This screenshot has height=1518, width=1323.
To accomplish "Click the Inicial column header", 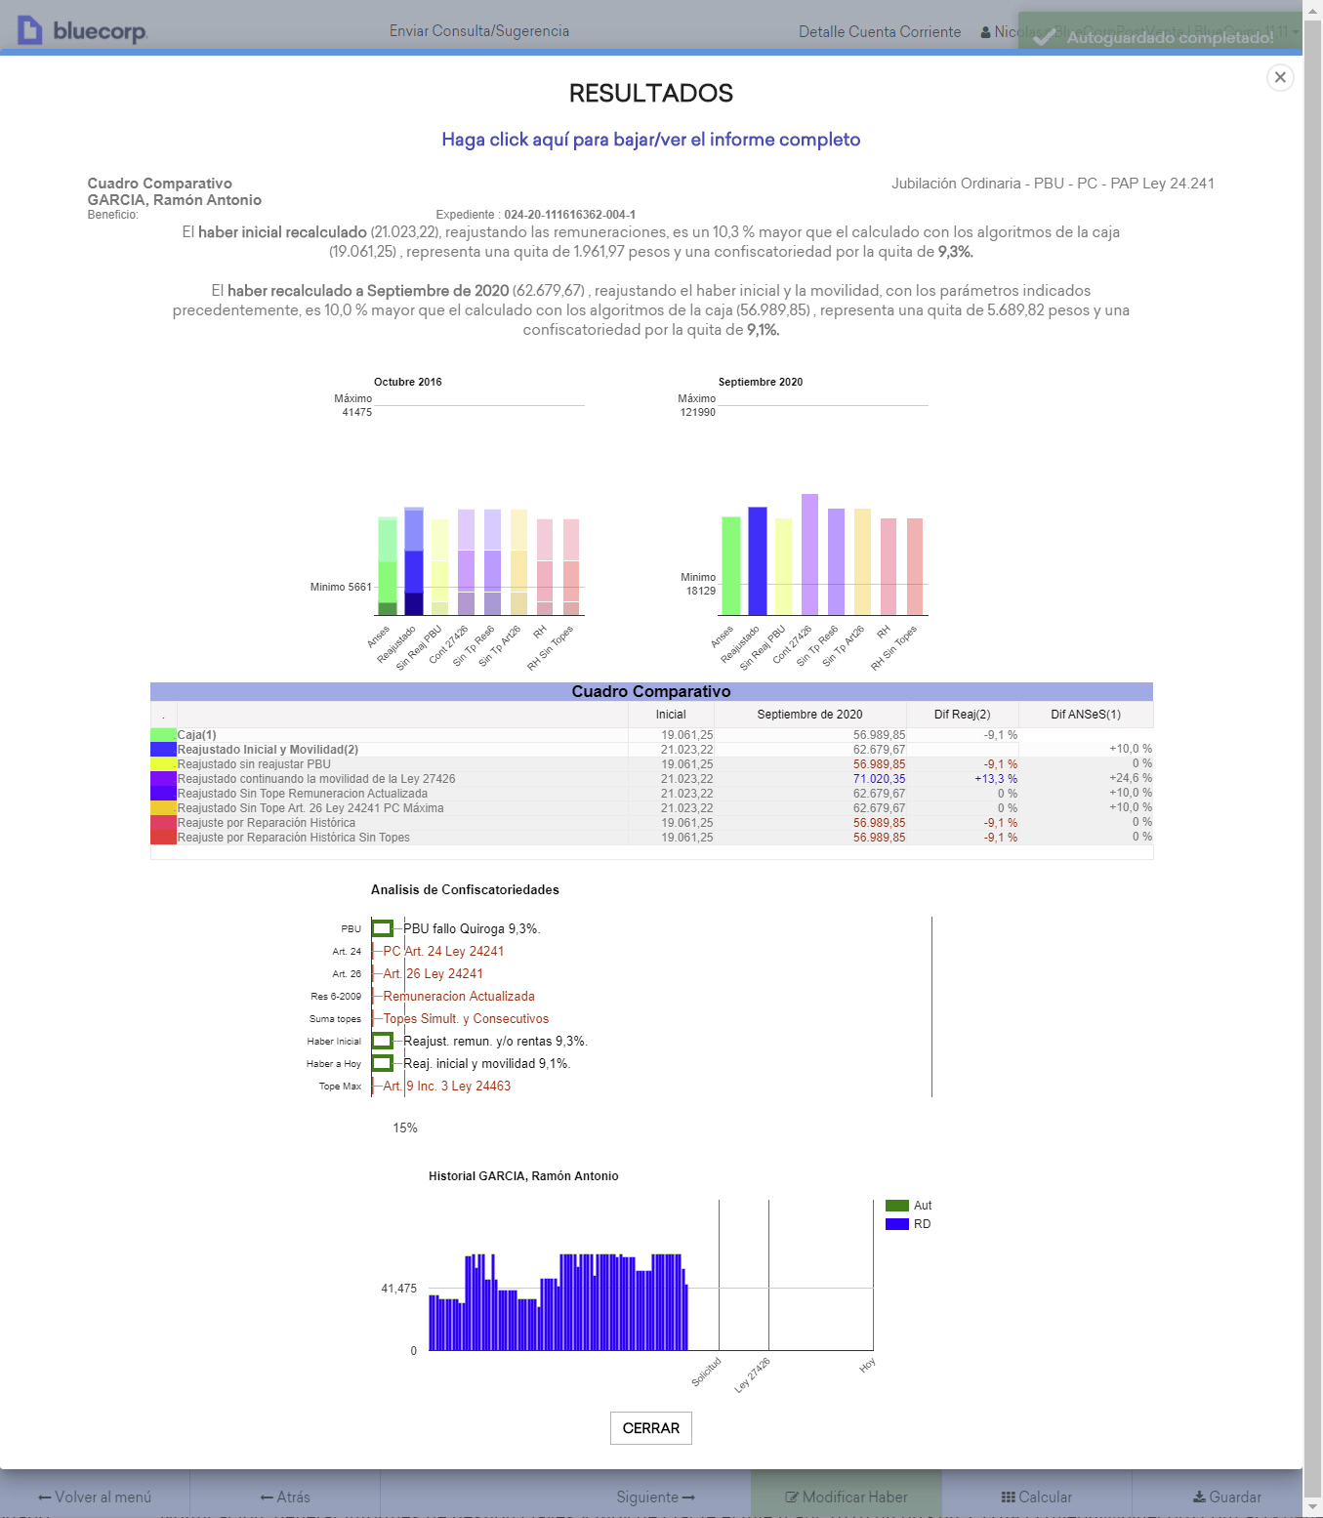I will coord(671,715).
